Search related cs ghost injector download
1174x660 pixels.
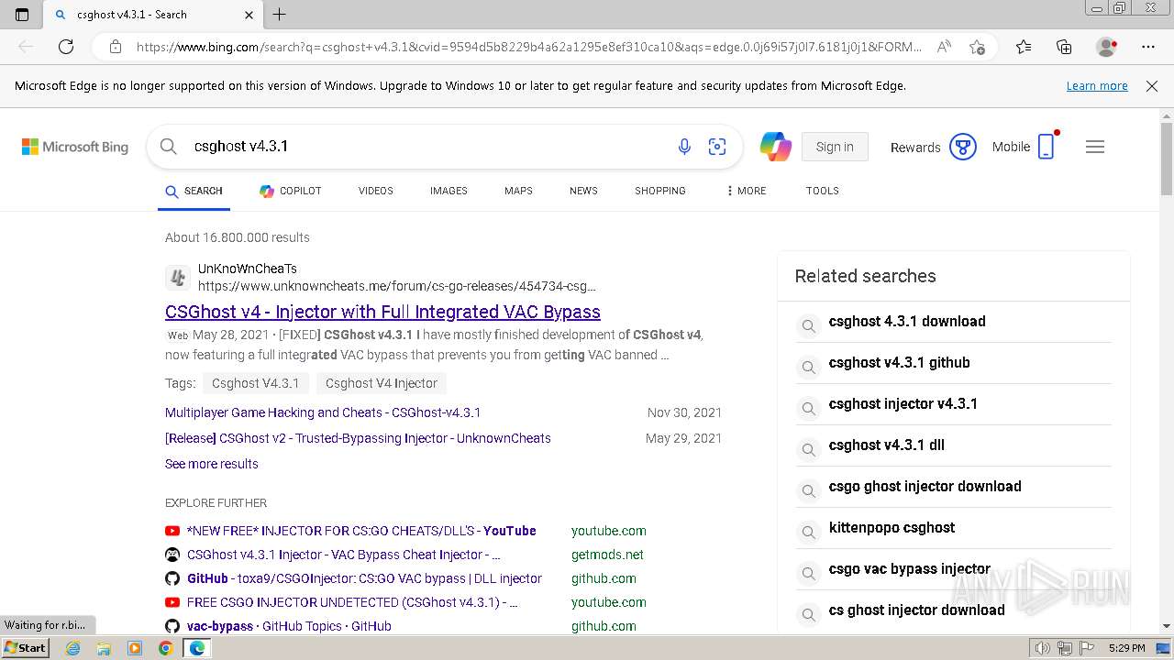point(953,610)
